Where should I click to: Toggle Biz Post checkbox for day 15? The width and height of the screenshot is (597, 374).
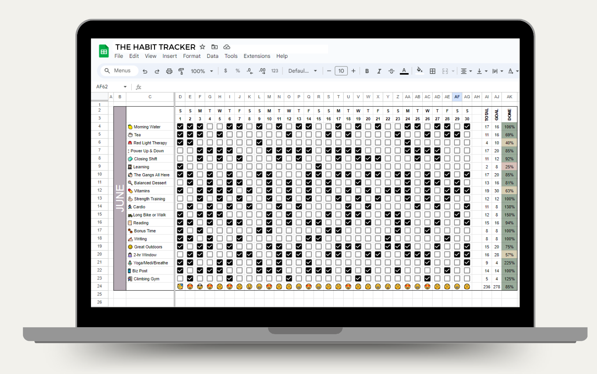pyautogui.click(x=319, y=271)
